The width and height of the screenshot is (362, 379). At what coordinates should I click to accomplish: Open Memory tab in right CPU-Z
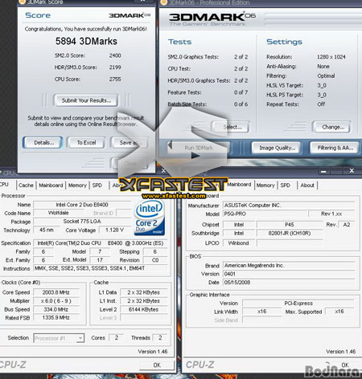coord(265,185)
